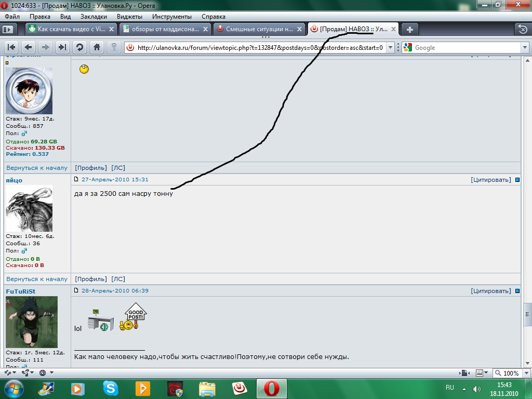
Task: Click the post icon next to 28-Апрель-2010 06:39
Action: pos(76,290)
